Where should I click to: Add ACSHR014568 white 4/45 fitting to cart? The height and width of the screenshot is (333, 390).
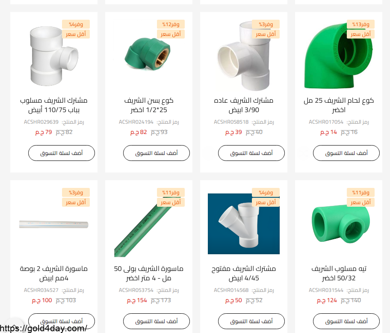click(x=251, y=321)
